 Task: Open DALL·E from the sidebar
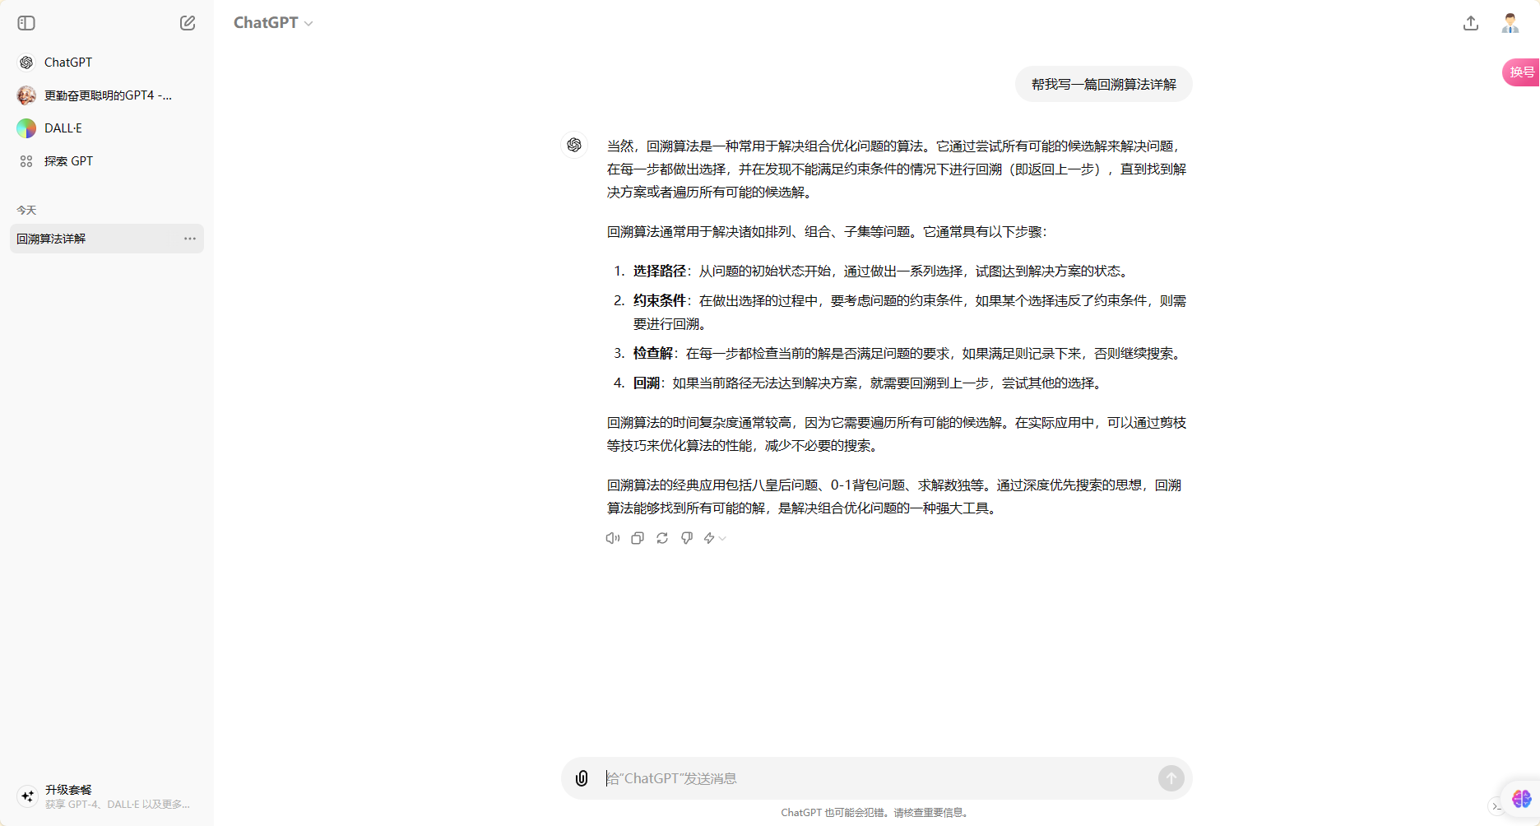click(63, 128)
